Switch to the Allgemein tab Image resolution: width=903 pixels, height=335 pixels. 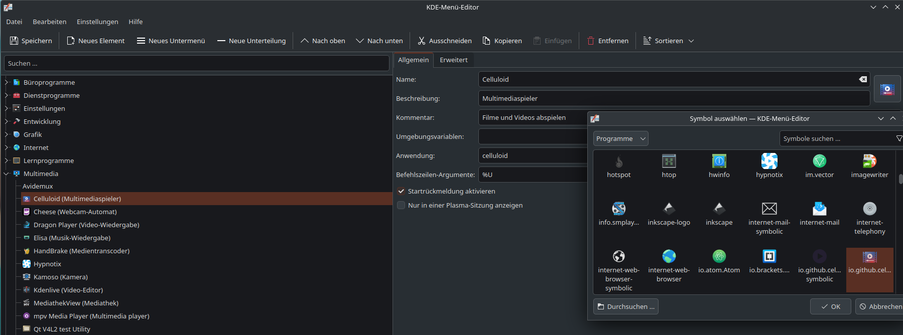(413, 60)
